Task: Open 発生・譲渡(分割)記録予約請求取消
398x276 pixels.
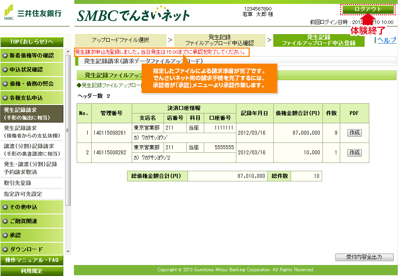Action: pyautogui.click(x=32, y=168)
